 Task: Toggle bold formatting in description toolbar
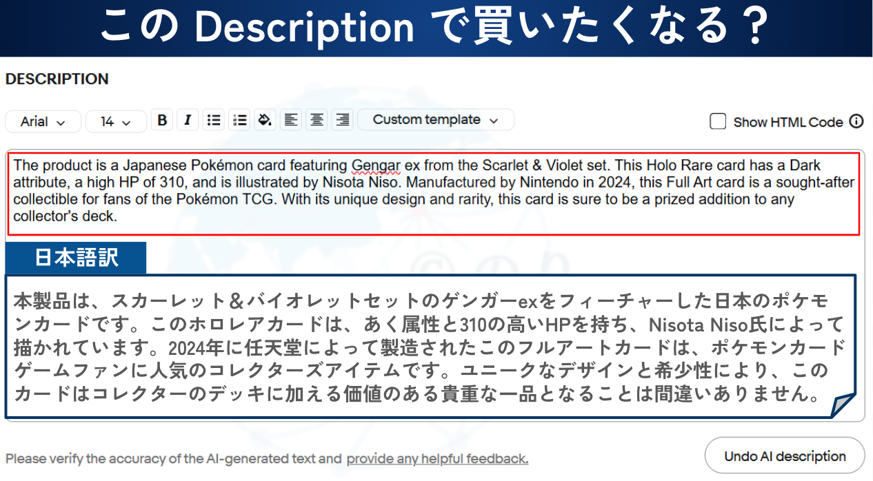(x=162, y=120)
